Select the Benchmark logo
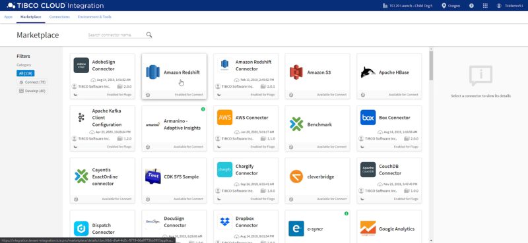528x243 pixels. point(296,124)
